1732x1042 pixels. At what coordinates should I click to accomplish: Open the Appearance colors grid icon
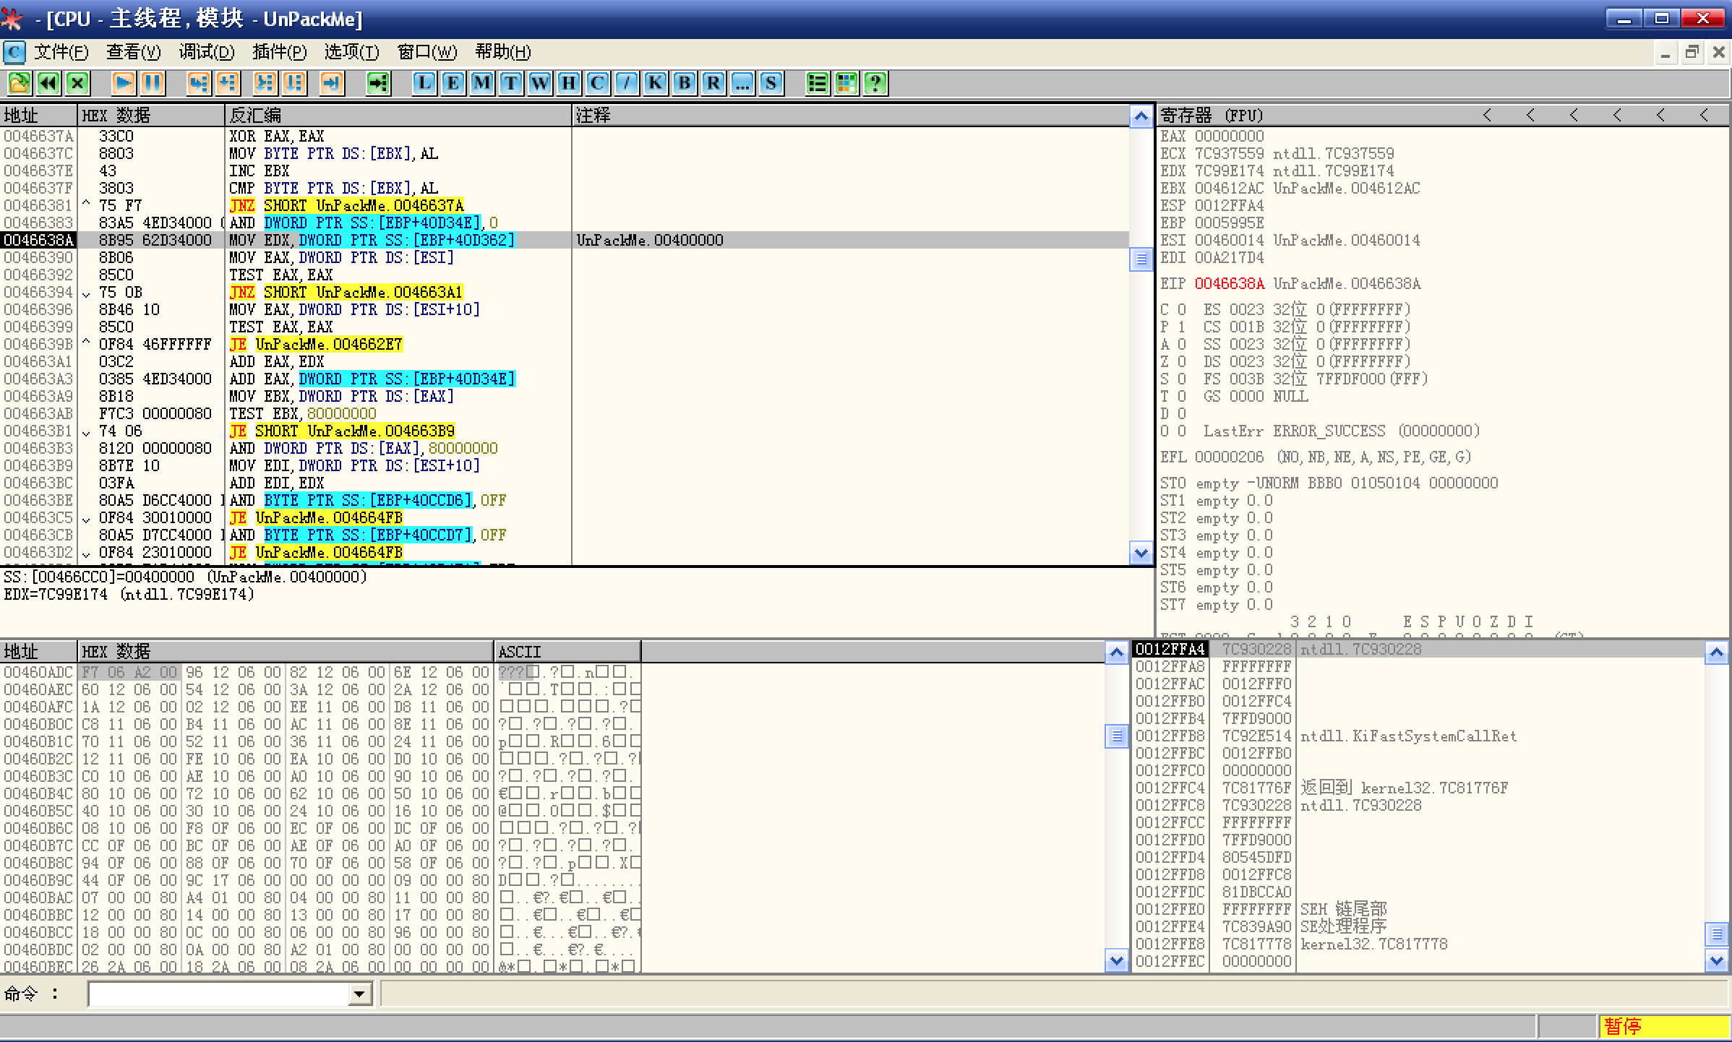tap(846, 83)
